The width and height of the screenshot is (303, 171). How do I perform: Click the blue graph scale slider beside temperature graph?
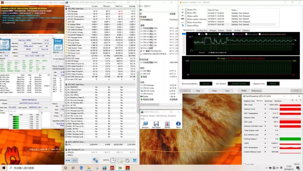(184, 34)
